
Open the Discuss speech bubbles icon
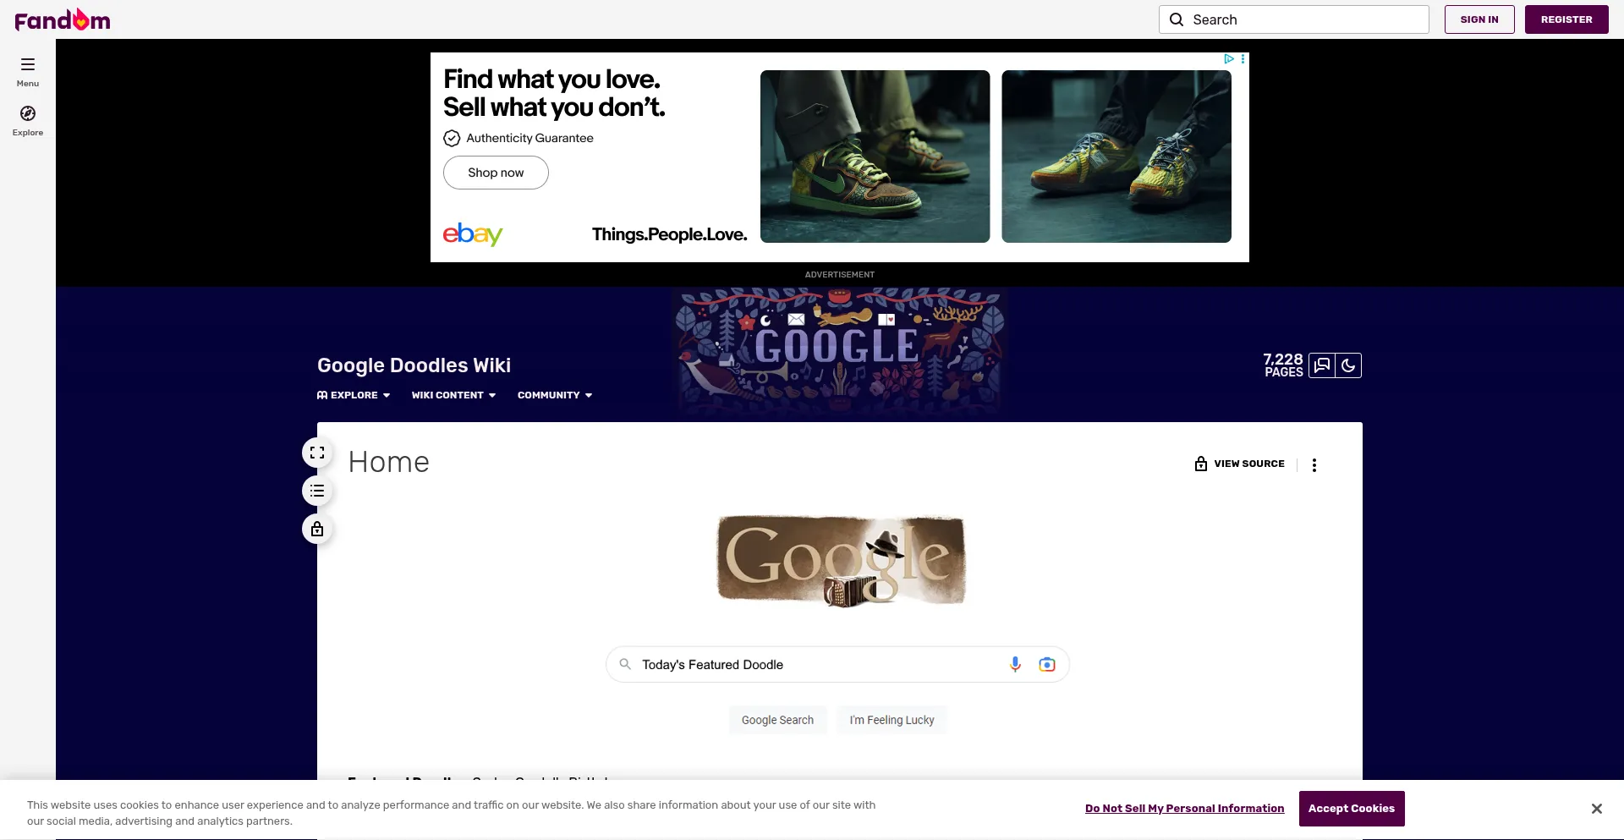[1322, 365]
